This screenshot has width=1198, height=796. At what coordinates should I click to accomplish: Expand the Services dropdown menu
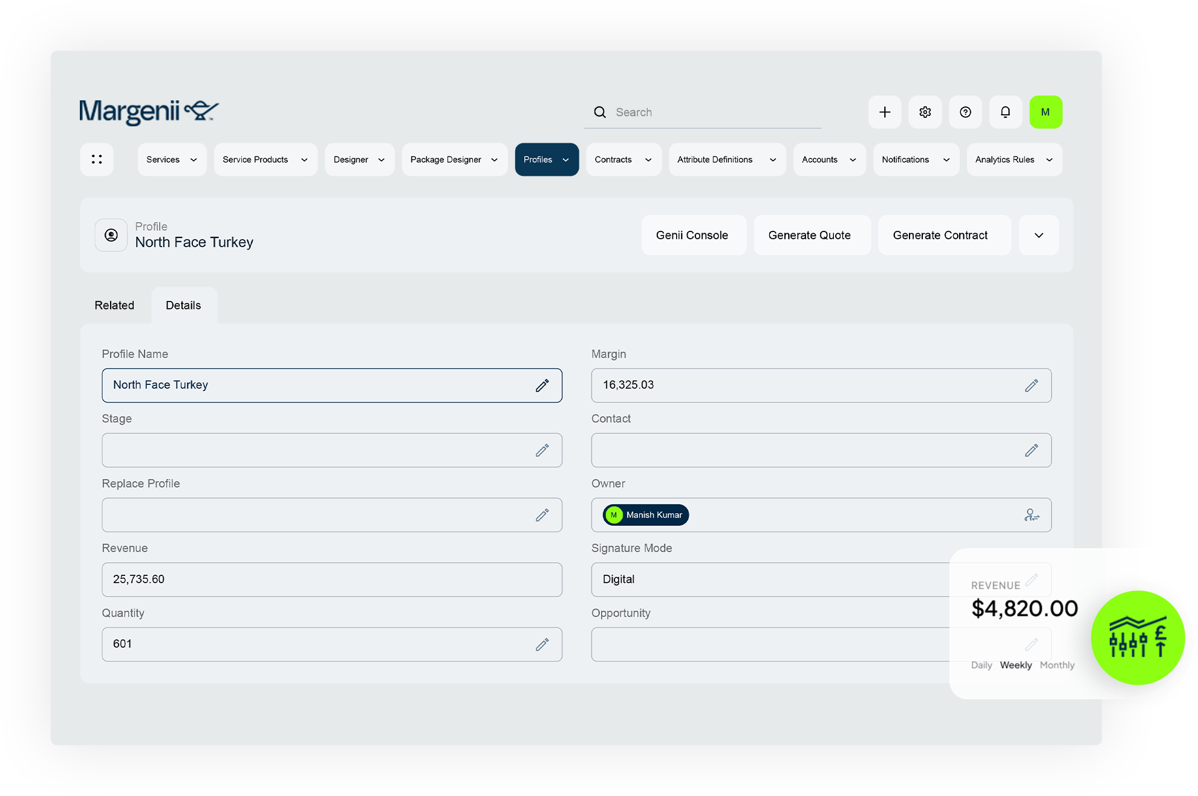tap(172, 160)
